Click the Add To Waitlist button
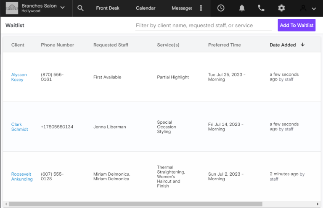 (x=297, y=25)
